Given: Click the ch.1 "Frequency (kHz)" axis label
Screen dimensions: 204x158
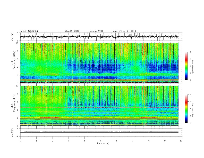Looking at the screenshot, I should point(14,60).
